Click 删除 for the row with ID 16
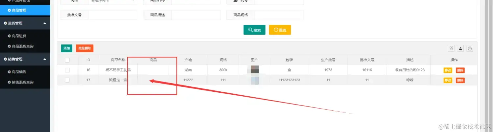 (460, 70)
